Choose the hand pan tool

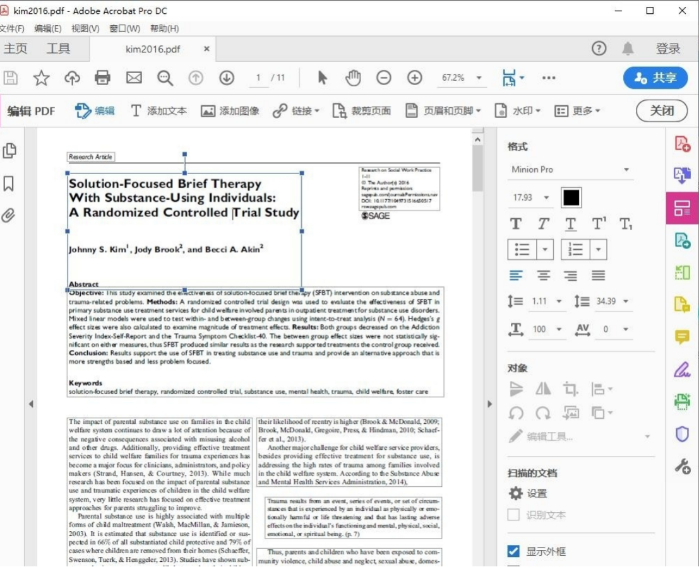click(x=353, y=78)
